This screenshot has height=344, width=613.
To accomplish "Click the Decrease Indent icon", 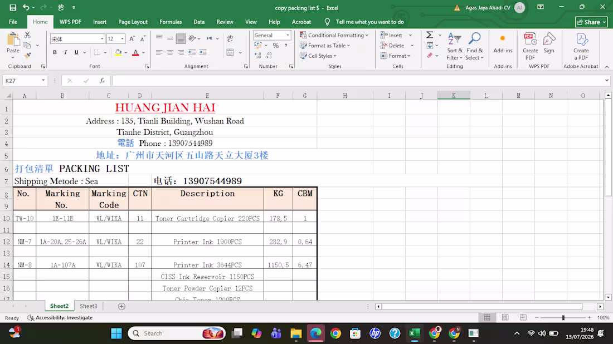I will 192,52.
